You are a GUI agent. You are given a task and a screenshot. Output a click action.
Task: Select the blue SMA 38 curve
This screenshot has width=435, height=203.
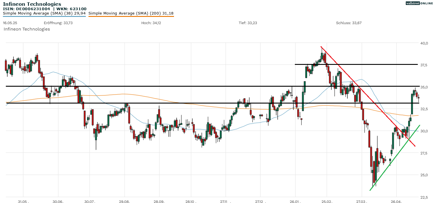[x=53, y=72]
